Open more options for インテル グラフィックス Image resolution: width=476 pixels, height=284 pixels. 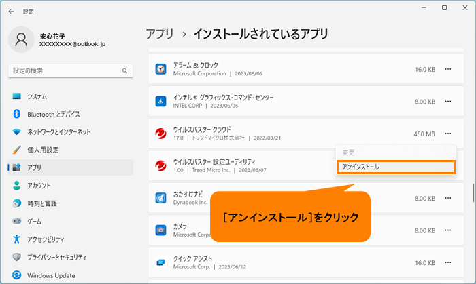[x=447, y=101]
